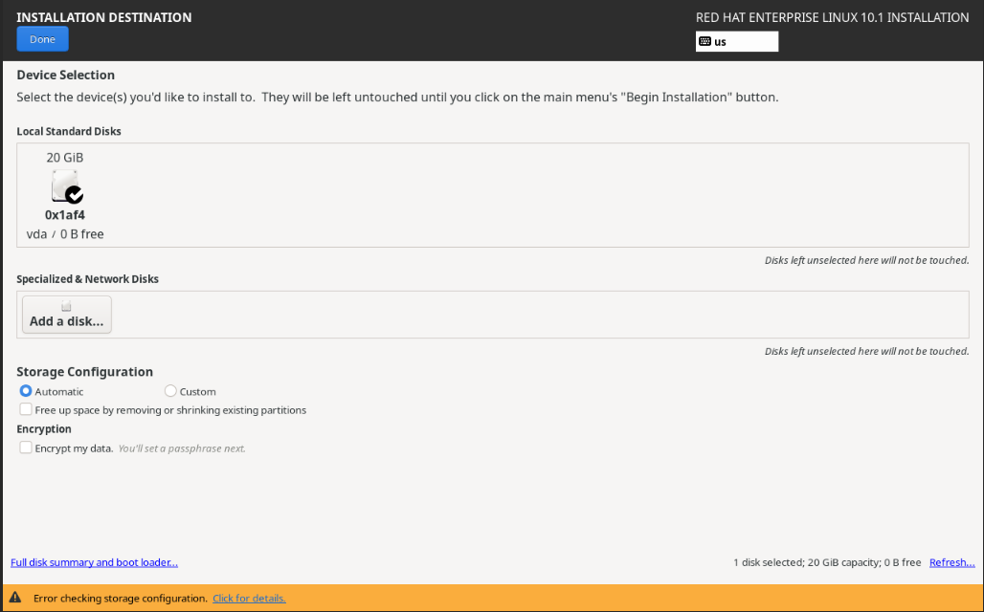Toggle the Encrypt my data checkbox
Viewport: 984px width, 612px height.
point(26,448)
